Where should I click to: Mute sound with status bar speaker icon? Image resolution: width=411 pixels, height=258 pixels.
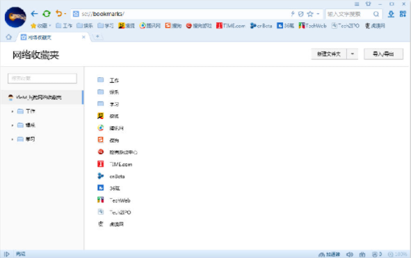(x=350, y=255)
